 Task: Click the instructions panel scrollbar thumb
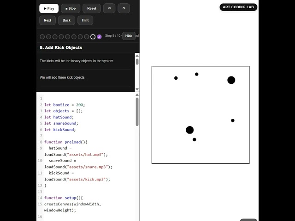coord(137,62)
